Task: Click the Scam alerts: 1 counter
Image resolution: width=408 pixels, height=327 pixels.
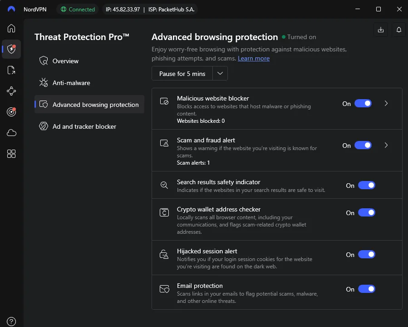Action: tap(193, 163)
